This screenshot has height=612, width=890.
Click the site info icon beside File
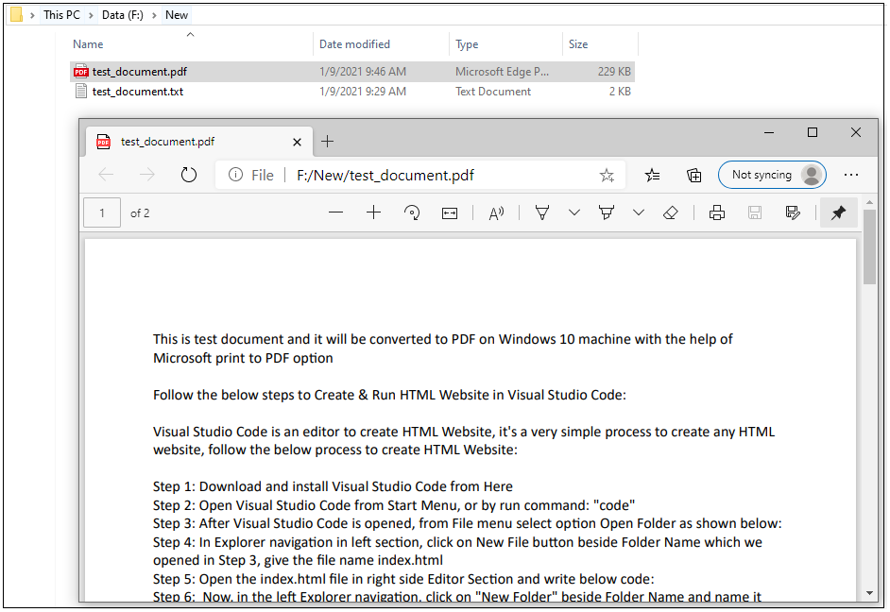coord(235,175)
